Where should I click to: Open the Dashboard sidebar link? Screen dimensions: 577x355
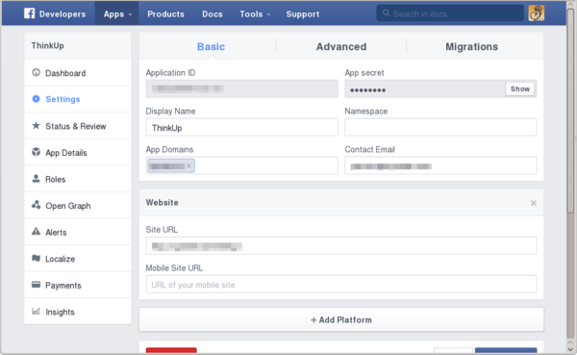(78, 73)
